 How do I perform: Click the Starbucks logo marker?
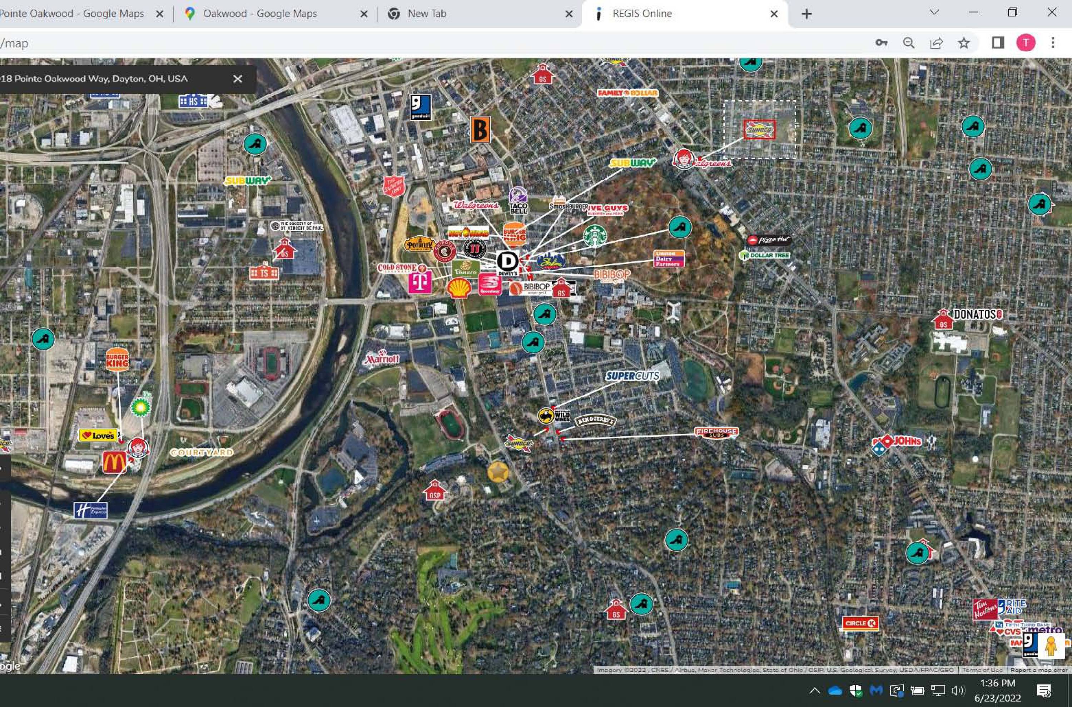coord(594,236)
